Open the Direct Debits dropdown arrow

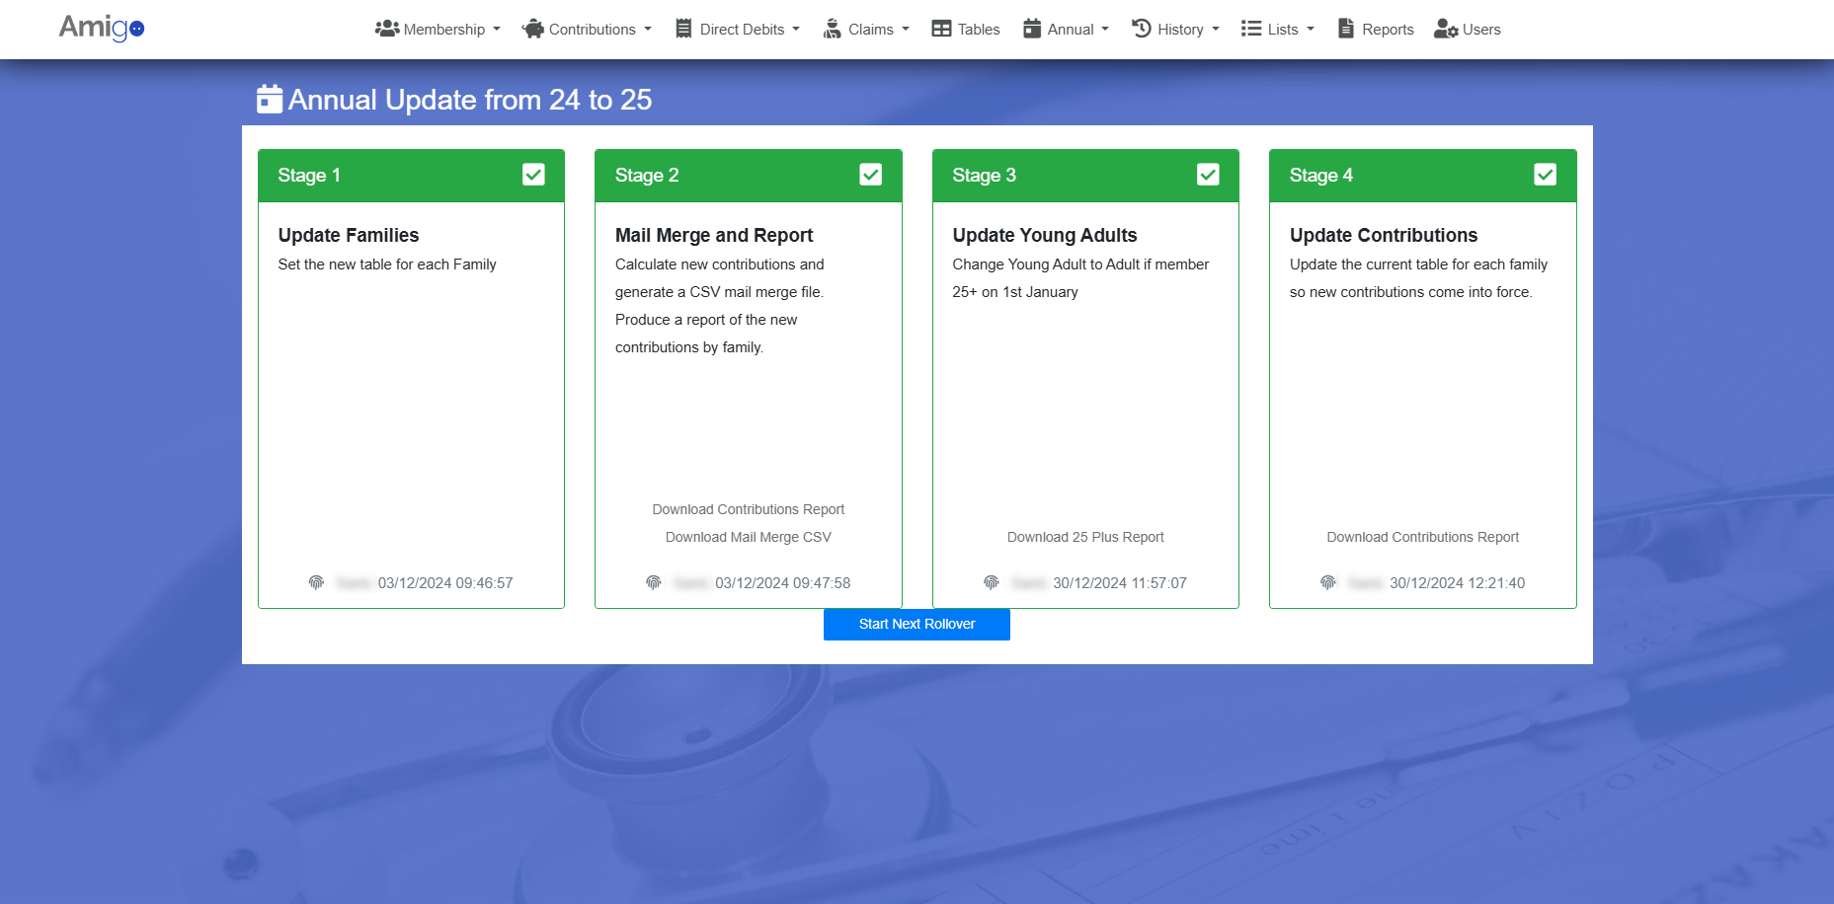[796, 30]
